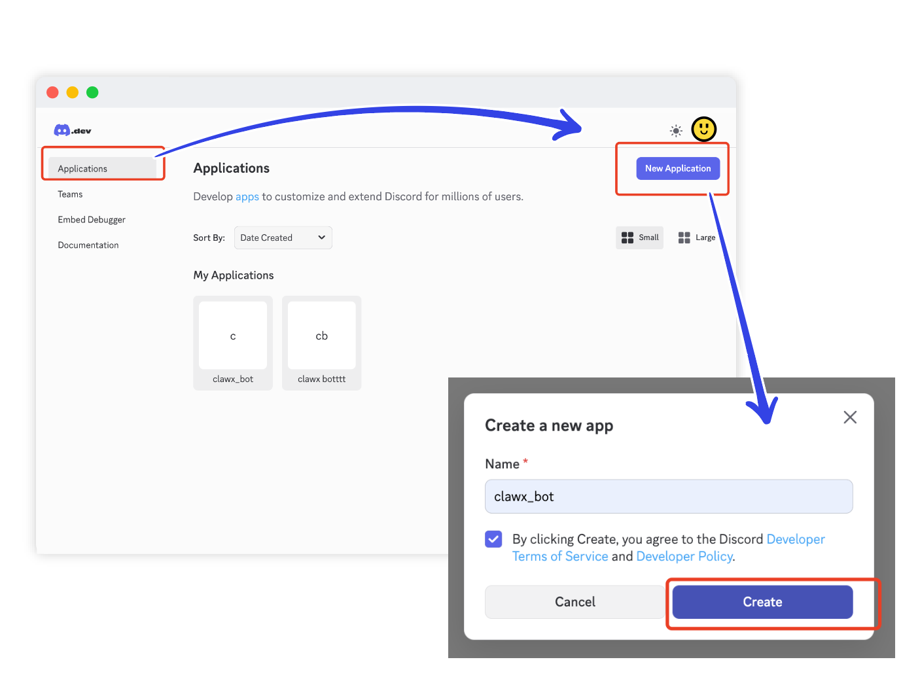Click the Discord .dev logo
Viewport: 920px width, 683px height.
coord(72,130)
